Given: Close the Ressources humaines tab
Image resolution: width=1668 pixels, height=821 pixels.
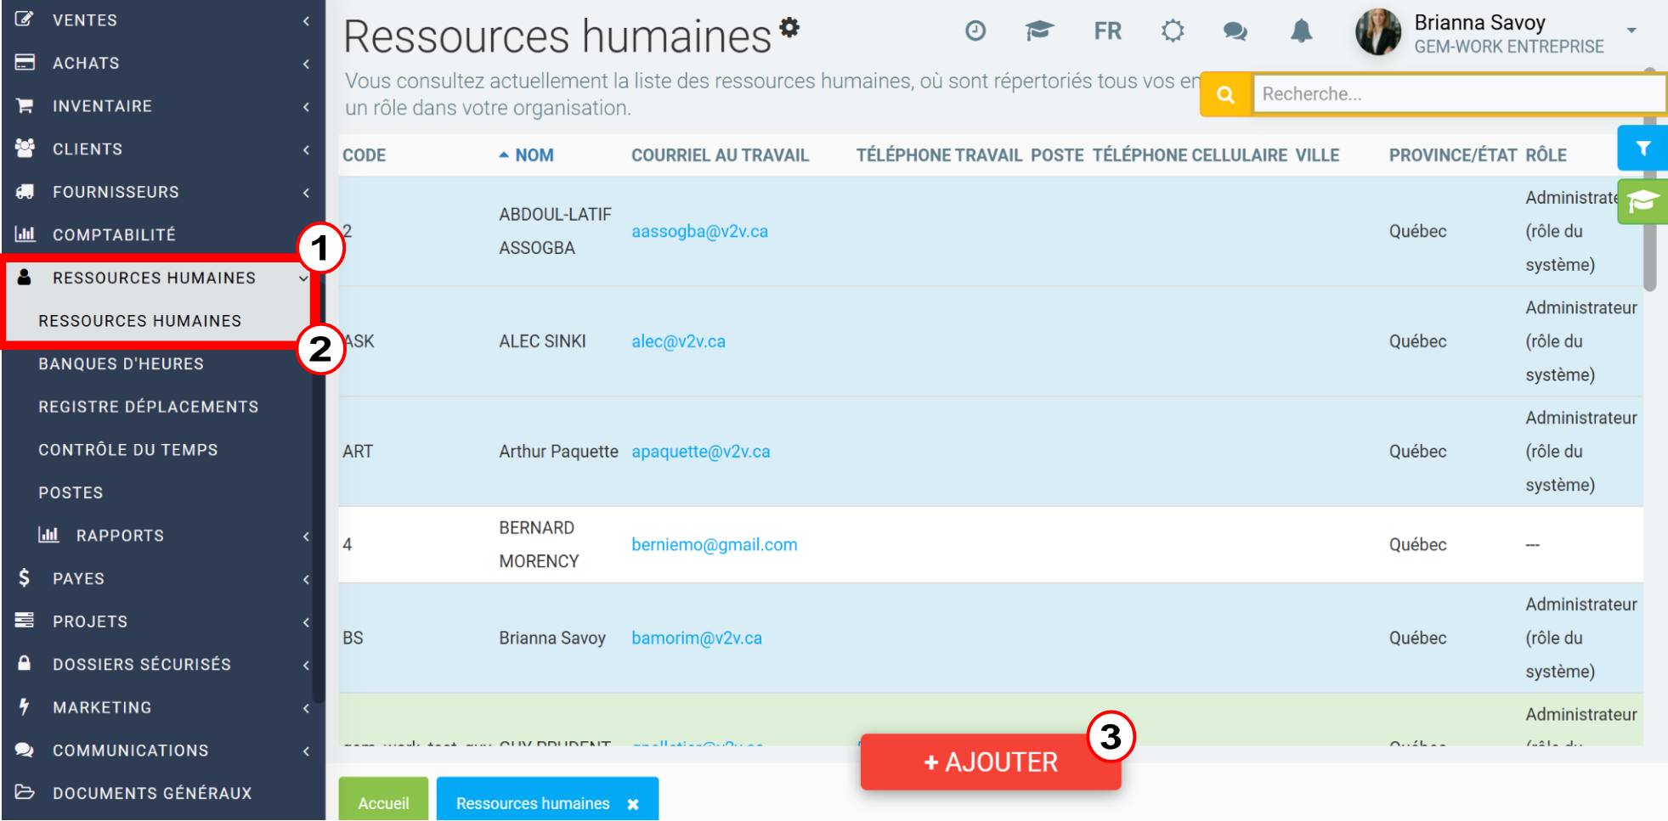Looking at the screenshot, I should pyautogui.click(x=633, y=804).
